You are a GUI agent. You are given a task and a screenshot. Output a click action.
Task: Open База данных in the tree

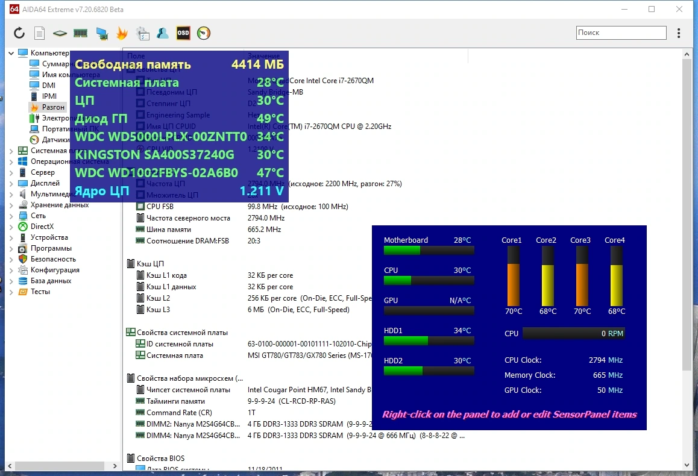(x=51, y=281)
